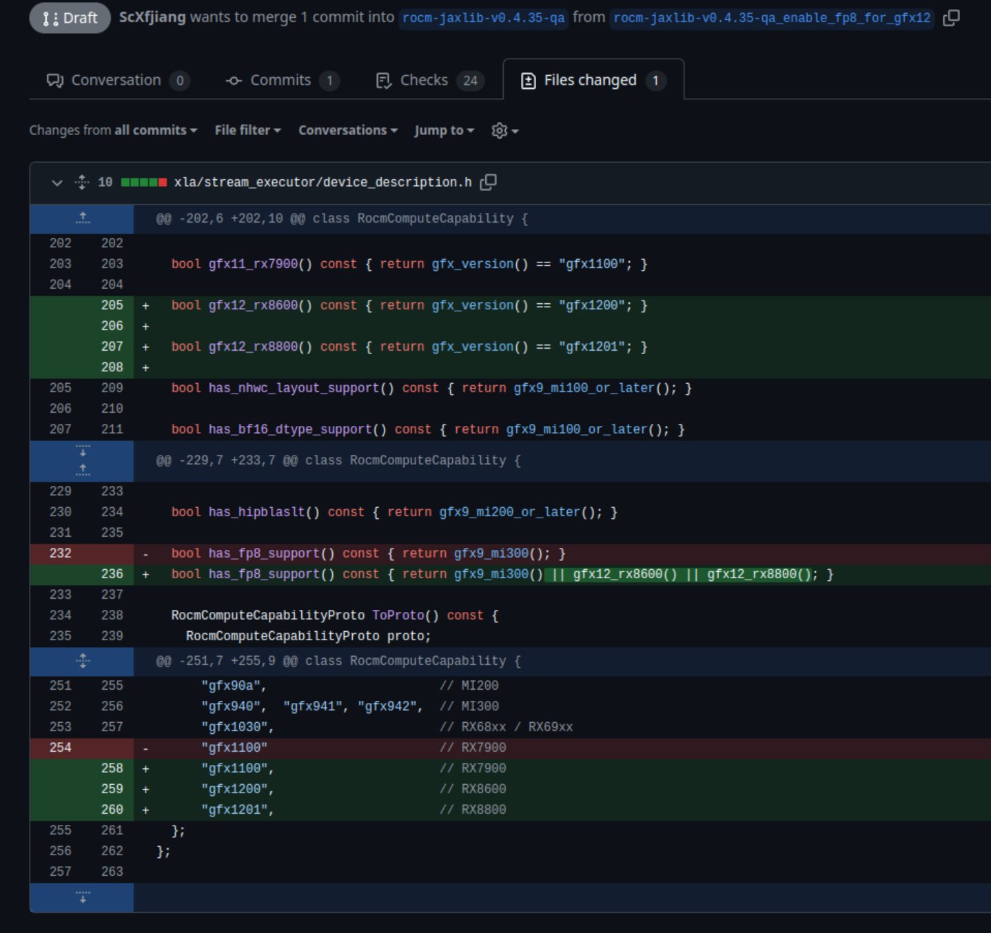The height and width of the screenshot is (933, 991).
Task: Open the Conversation tab
Action: coord(117,80)
